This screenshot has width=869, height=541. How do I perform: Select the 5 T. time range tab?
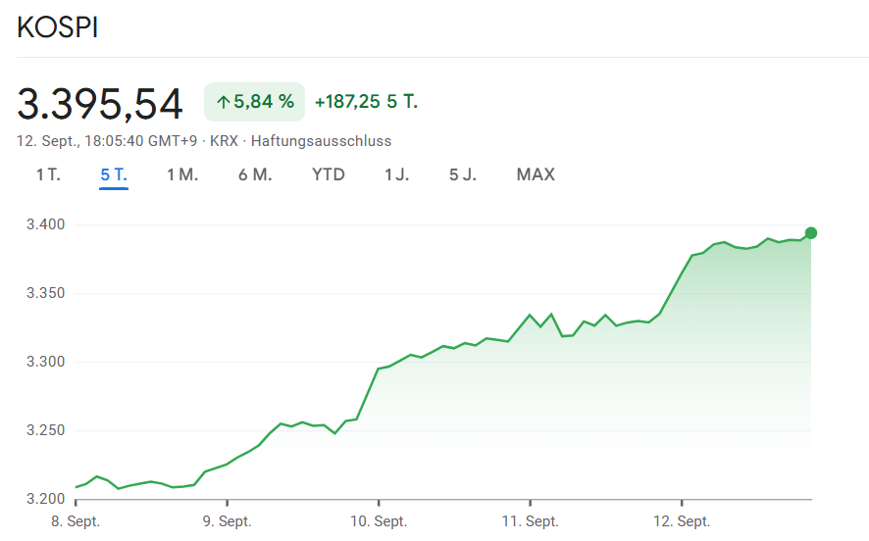[114, 174]
